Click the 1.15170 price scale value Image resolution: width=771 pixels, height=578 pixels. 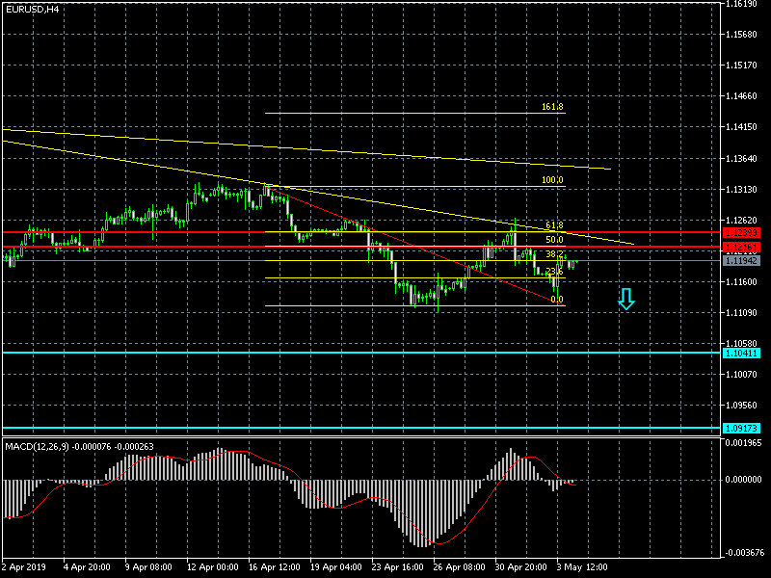(741, 65)
